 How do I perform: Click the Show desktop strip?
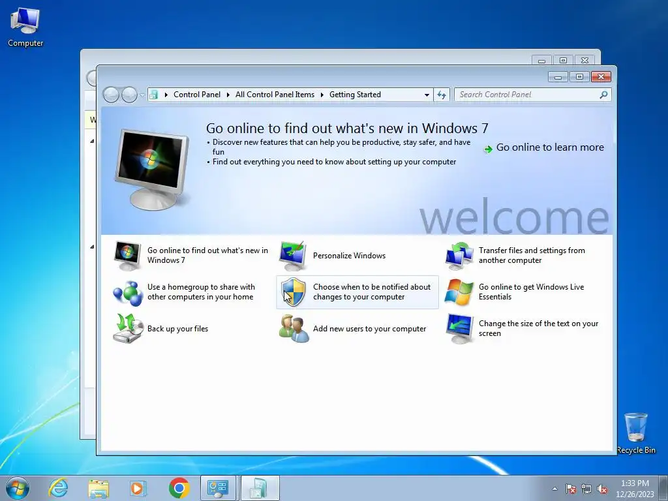[663, 488]
